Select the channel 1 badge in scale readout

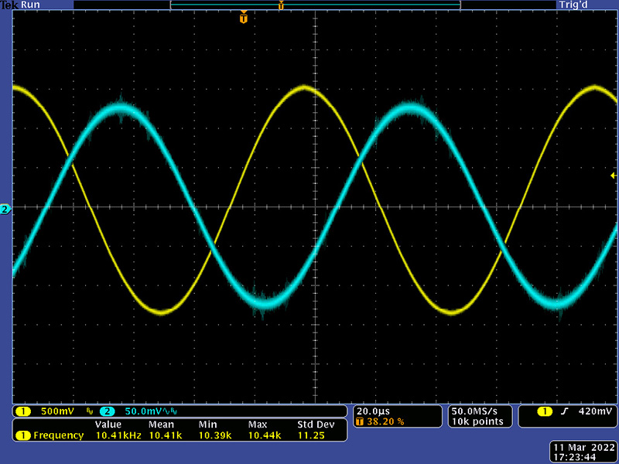(x=23, y=411)
